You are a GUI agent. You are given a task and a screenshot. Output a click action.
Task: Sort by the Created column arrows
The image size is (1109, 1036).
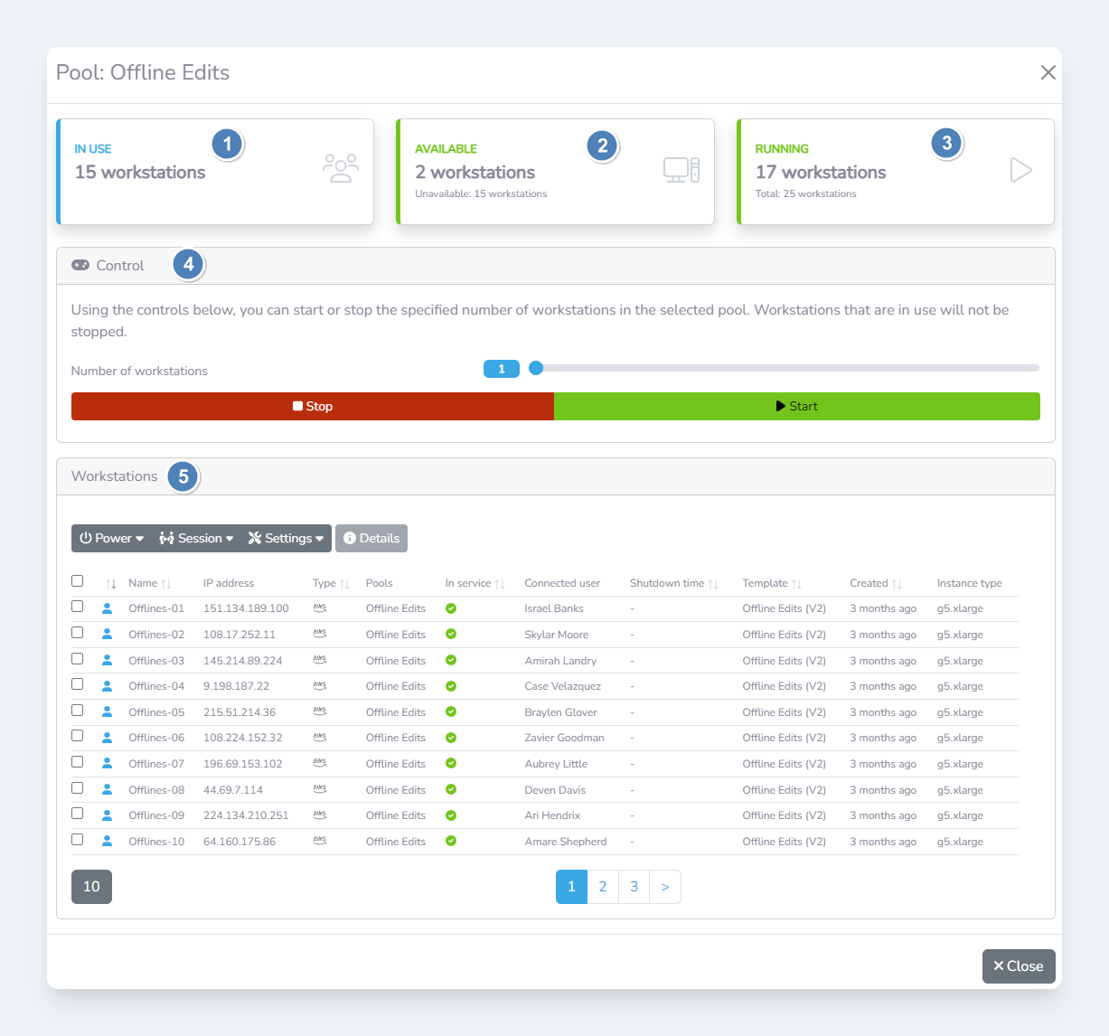(x=897, y=584)
